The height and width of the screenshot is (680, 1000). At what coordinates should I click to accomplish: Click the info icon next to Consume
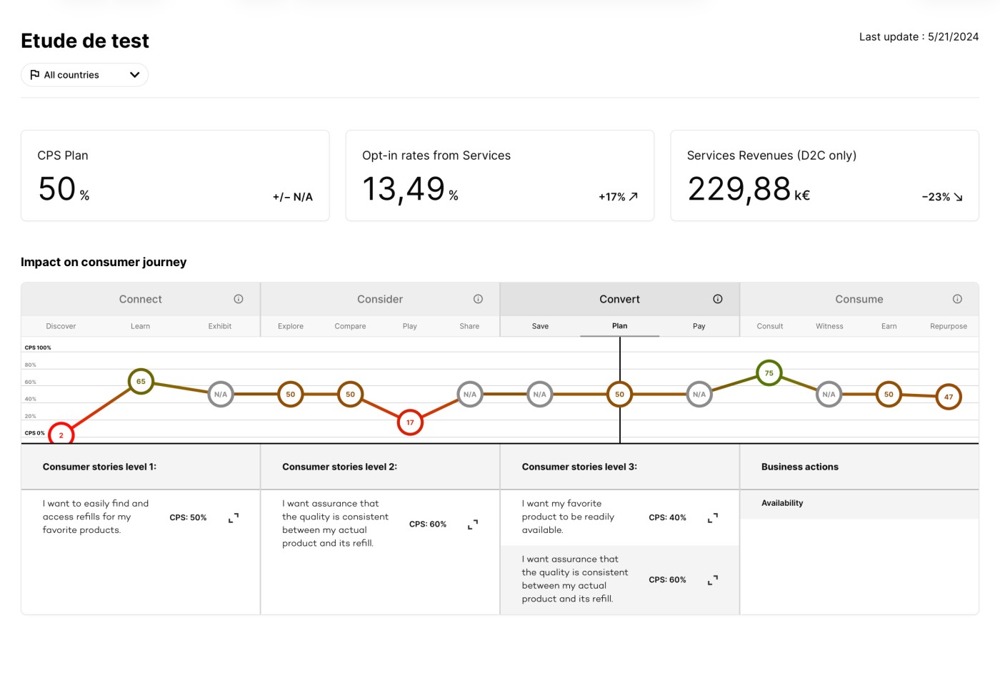coord(957,299)
